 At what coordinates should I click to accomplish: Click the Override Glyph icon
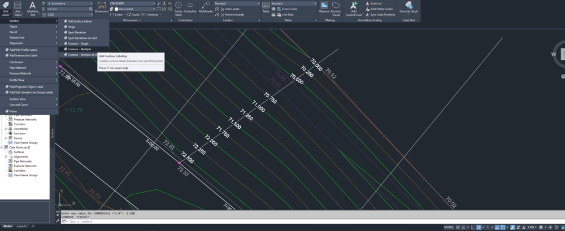pos(408,7)
